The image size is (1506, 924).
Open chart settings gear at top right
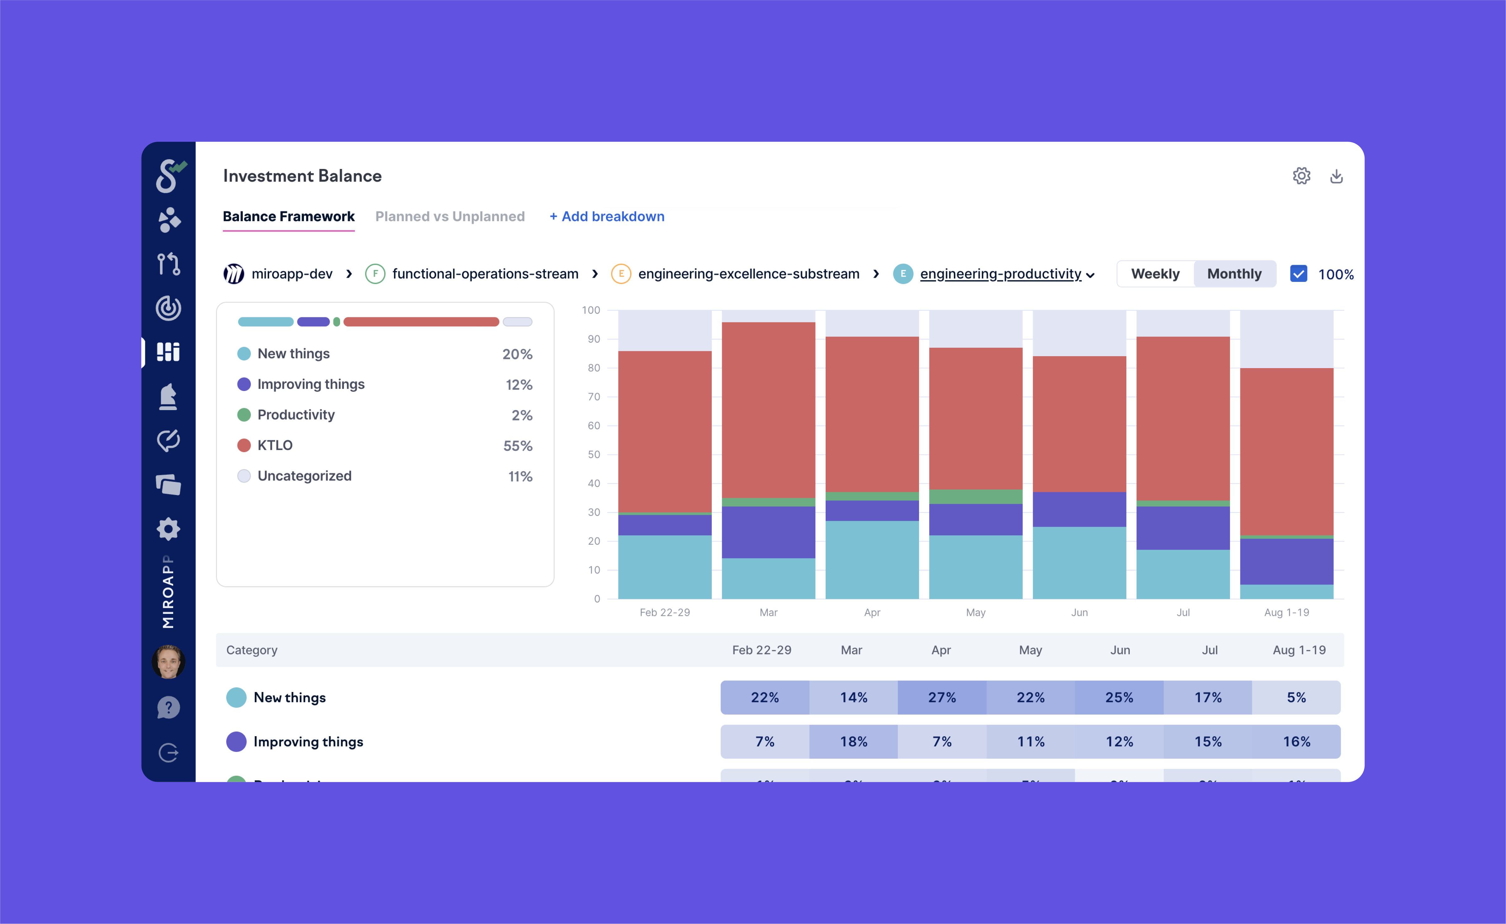pyautogui.click(x=1301, y=176)
